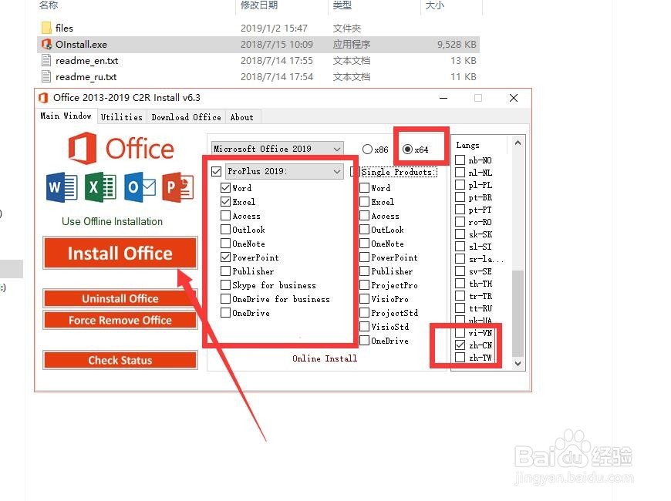The image size is (671, 501).
Task: Enable Access in ProPlus list
Action: [x=225, y=216]
